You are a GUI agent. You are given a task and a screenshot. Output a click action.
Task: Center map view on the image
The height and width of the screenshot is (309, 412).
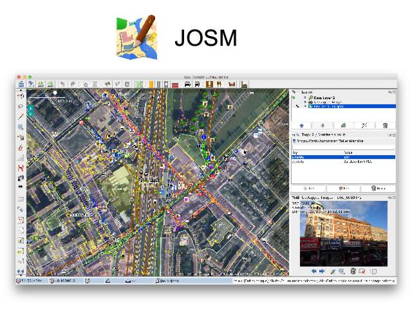[x=333, y=271]
